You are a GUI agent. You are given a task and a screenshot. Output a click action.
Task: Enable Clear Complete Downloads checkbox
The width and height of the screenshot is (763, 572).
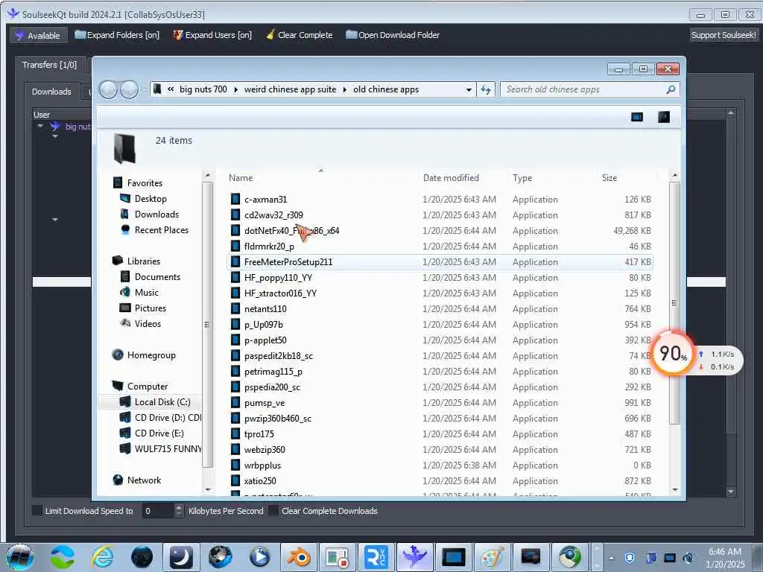(x=273, y=511)
